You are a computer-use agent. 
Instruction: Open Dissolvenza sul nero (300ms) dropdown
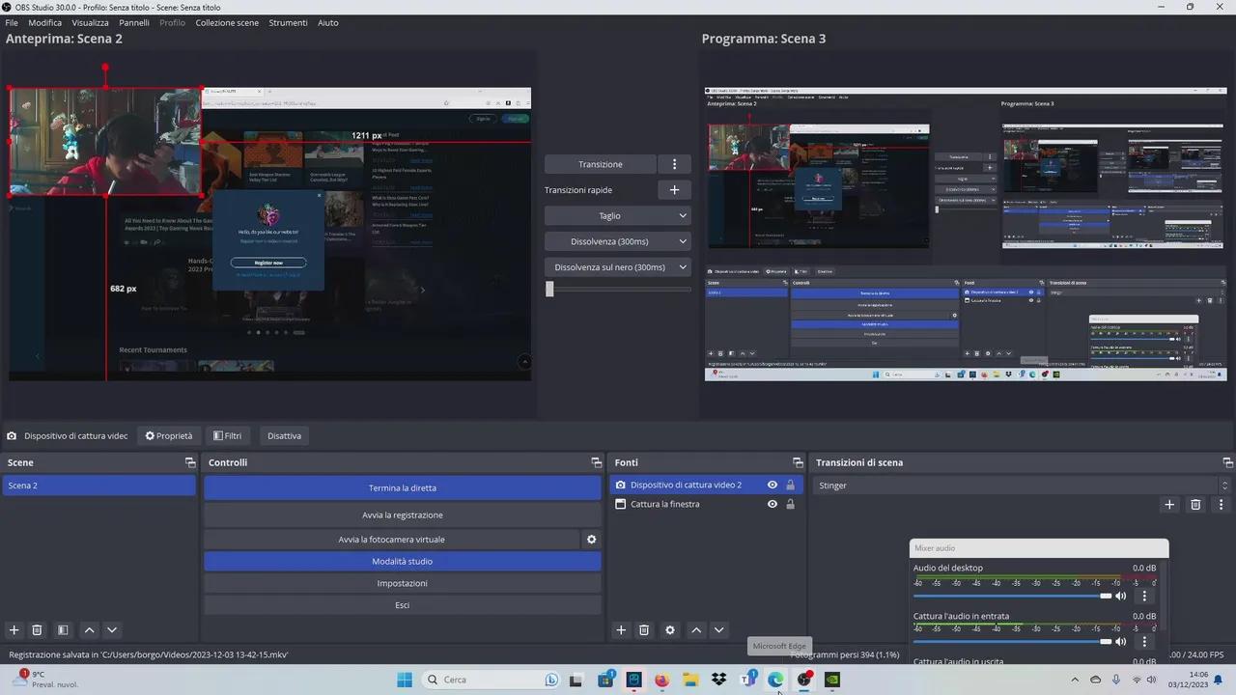tap(618, 267)
